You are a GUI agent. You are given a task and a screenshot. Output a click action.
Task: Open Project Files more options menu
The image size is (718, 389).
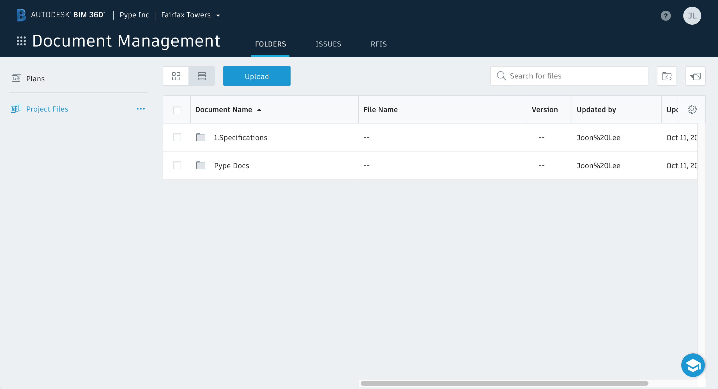(x=141, y=109)
